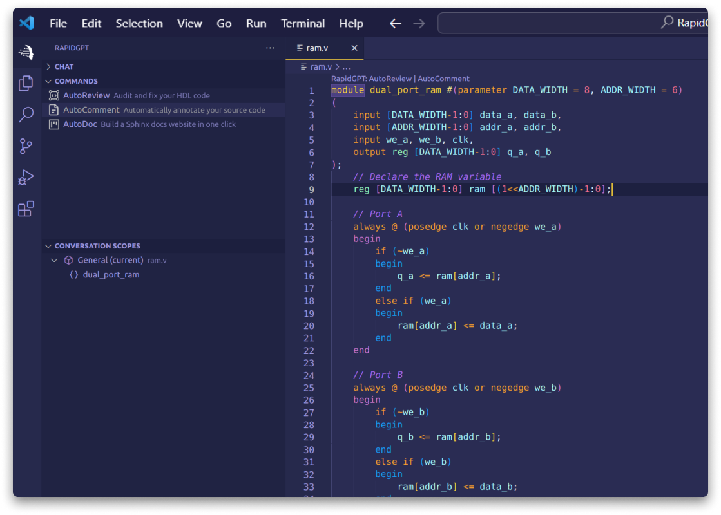
Task: Open the Terminal menu
Action: [x=303, y=23]
